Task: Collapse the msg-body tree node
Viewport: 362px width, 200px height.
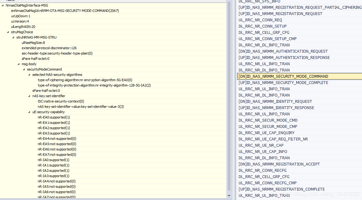Action: [x=18, y=64]
